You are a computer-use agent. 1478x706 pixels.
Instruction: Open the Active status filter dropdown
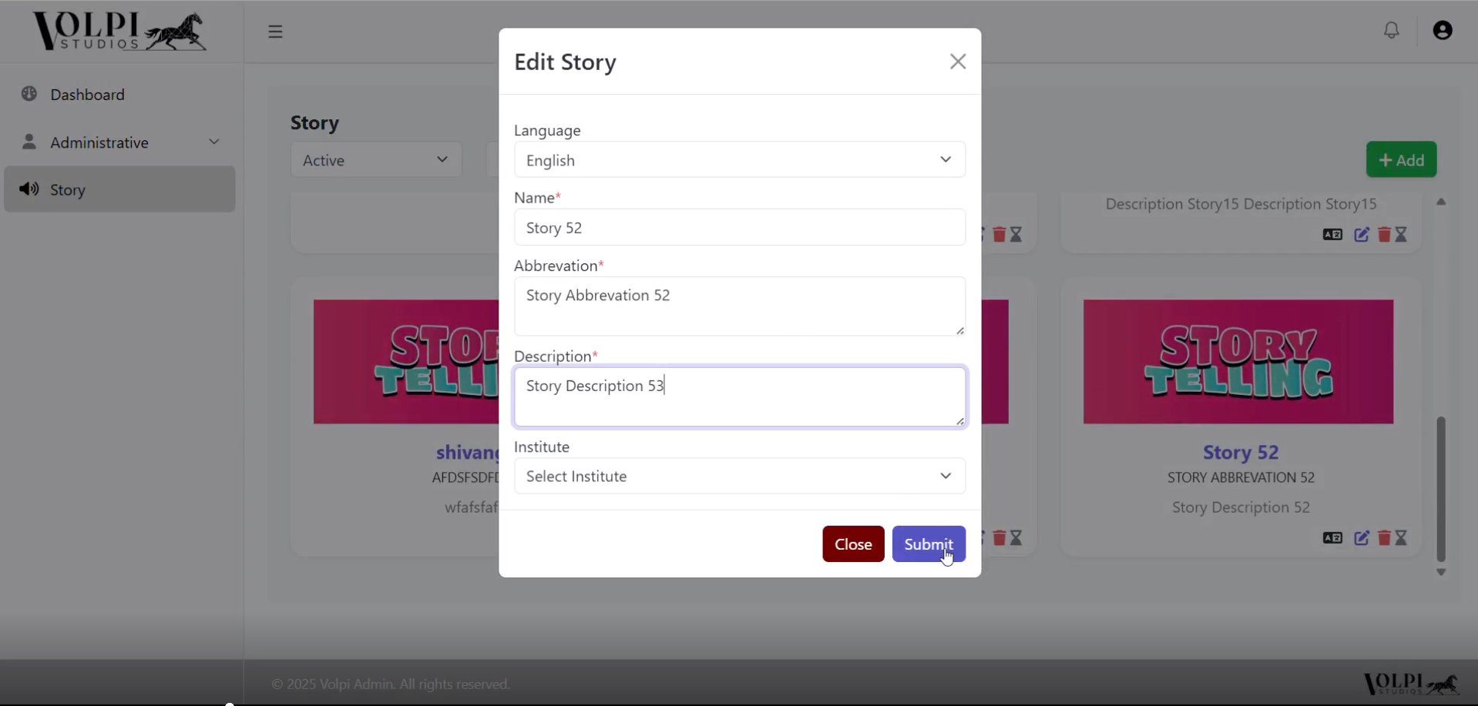pyautogui.click(x=375, y=160)
